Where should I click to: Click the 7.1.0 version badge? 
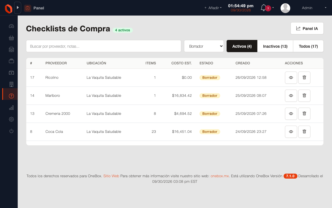point(290,176)
